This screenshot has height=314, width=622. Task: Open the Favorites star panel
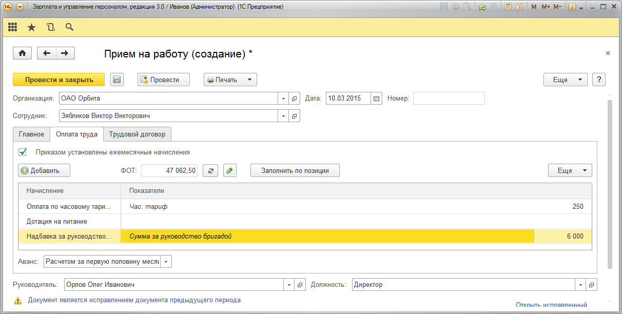[x=31, y=27]
